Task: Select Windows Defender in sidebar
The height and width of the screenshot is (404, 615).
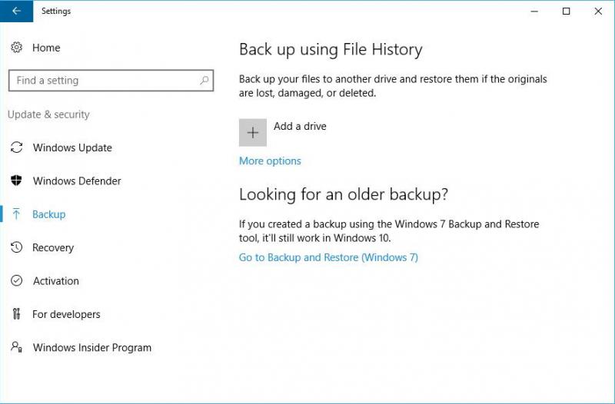Action: (x=77, y=180)
